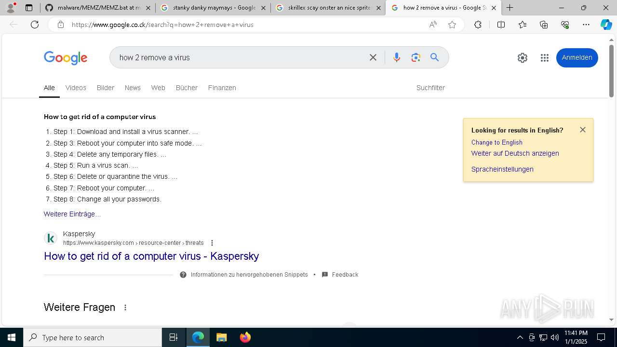Open the Collections icon
Screen dimensions: 617x347
pos(544,25)
